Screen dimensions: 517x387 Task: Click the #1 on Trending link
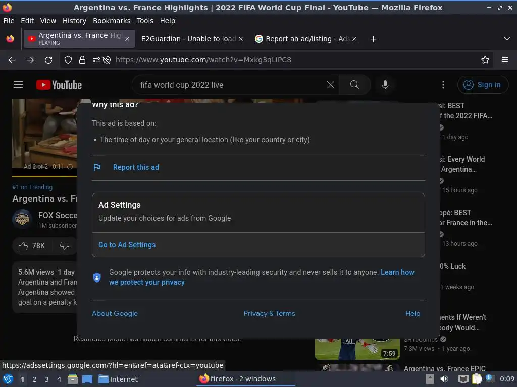[x=32, y=187]
